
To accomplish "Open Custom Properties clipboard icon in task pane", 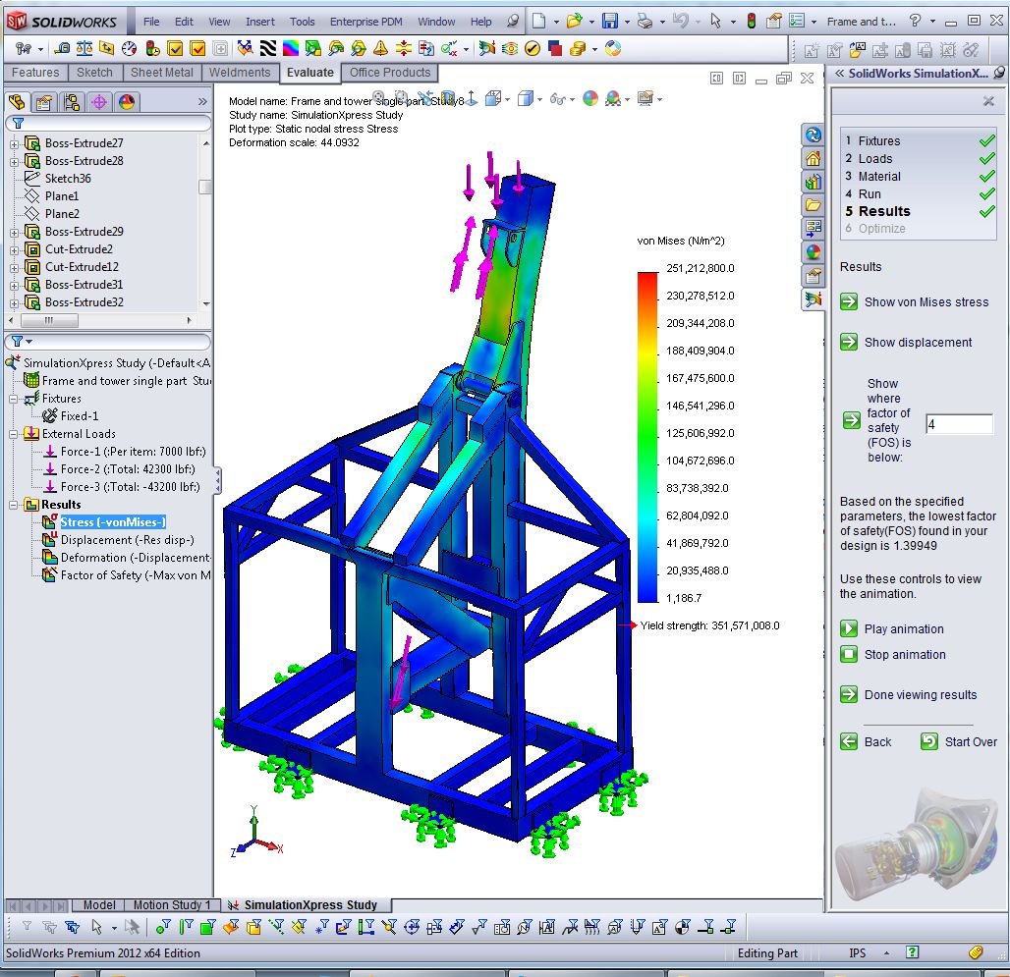I will pos(814,276).
